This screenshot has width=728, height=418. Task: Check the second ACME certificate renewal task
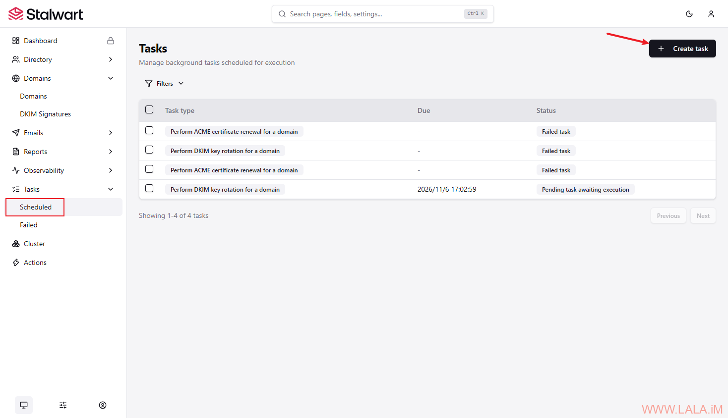149,169
